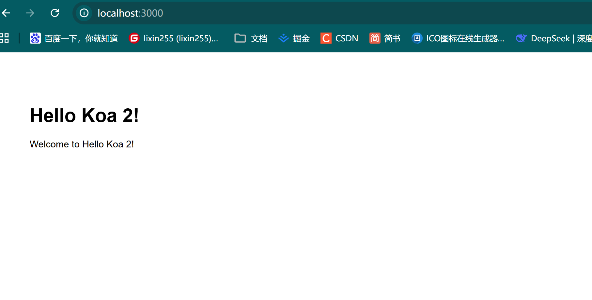View site information icon in address bar
This screenshot has height=300, width=592.
pos(84,13)
